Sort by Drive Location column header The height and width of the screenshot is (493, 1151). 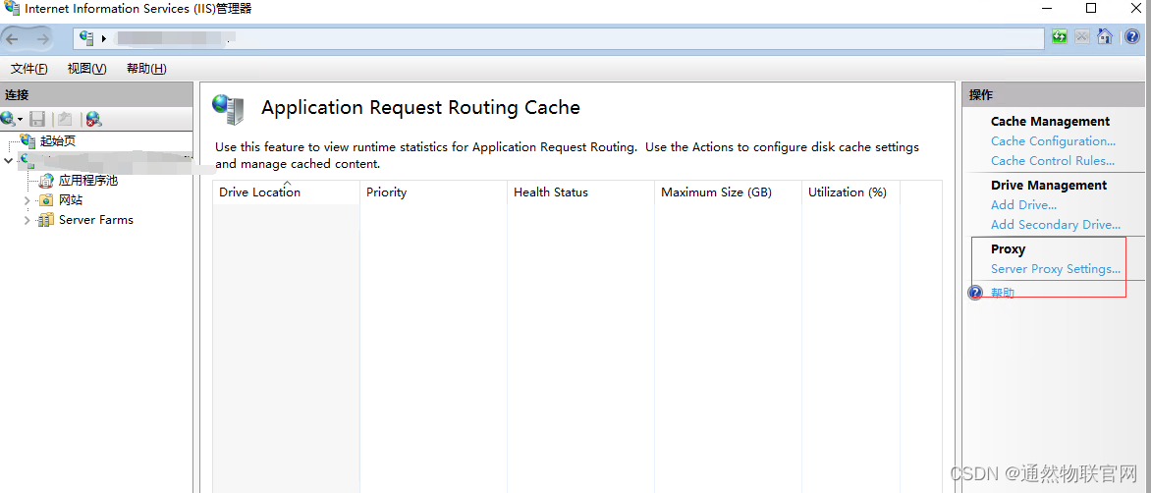[287, 192]
